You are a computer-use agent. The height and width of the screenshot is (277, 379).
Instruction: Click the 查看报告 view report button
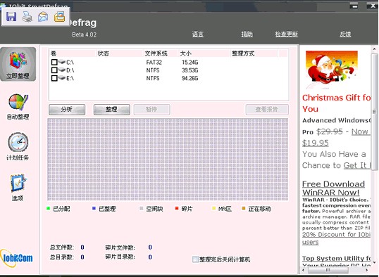pyautogui.click(x=267, y=110)
